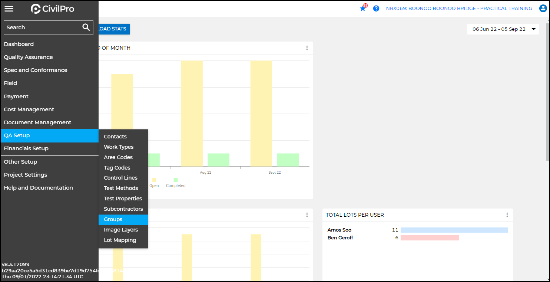Expand the Quality Assurance menu

tap(28, 57)
